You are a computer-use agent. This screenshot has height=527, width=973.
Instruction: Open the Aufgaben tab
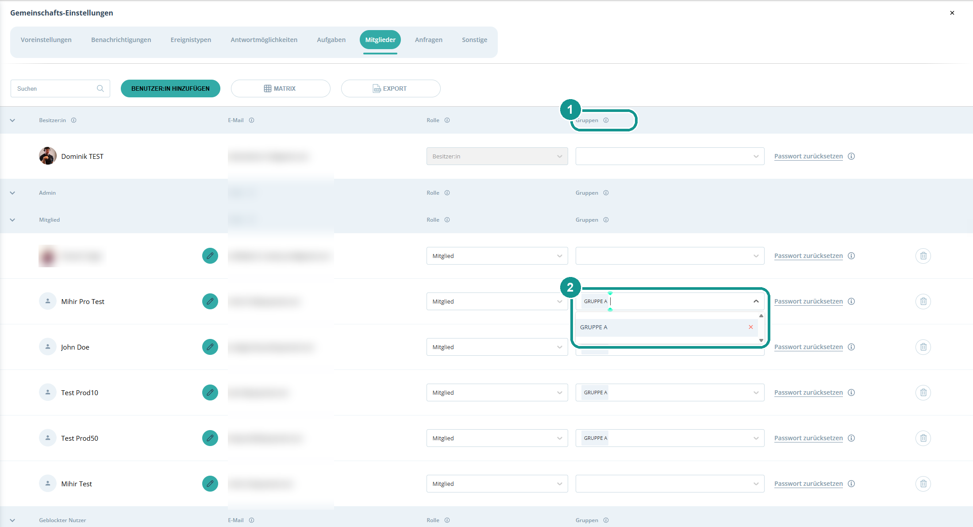click(x=331, y=40)
